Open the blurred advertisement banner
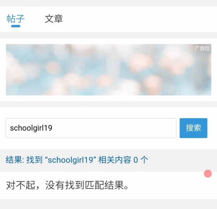217x209 pixels. click(x=108, y=70)
